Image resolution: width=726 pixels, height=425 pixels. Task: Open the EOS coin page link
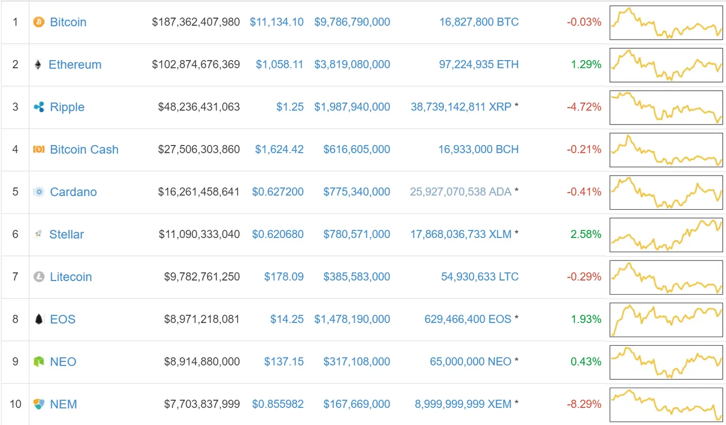click(62, 320)
